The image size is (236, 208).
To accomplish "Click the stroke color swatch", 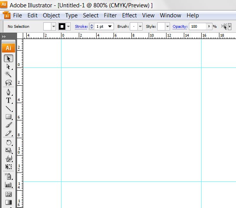I will click(x=61, y=27).
